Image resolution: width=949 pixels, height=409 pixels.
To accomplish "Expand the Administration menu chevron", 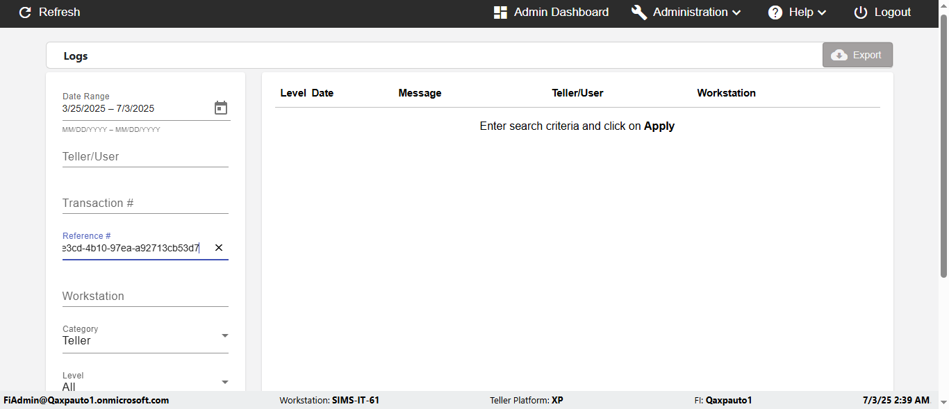I will point(736,12).
